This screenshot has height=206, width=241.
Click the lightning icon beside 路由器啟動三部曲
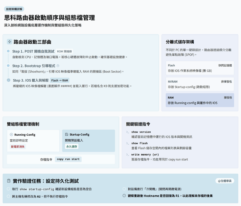[x=10, y=42]
